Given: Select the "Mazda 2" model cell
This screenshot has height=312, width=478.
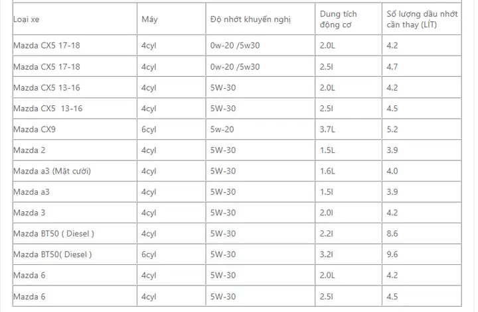Looking at the screenshot, I should (x=29, y=150).
